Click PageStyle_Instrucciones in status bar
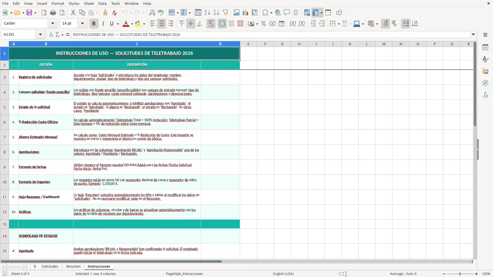This screenshot has width=493, height=277. tap(184, 274)
